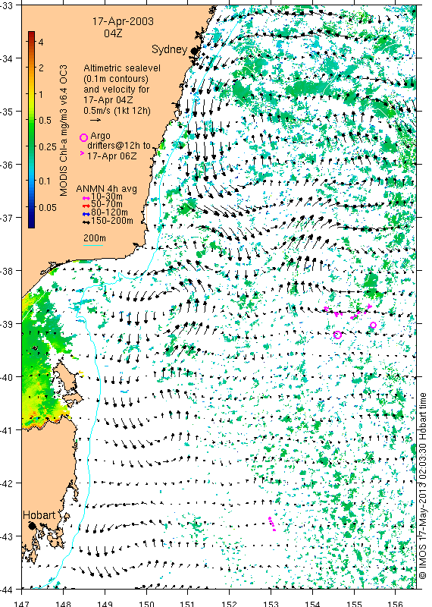Click the longitude axis label '155'
The height and width of the screenshot is (607, 432).
pyautogui.click(x=354, y=603)
